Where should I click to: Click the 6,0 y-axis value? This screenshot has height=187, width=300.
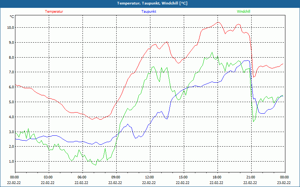pos(11,87)
